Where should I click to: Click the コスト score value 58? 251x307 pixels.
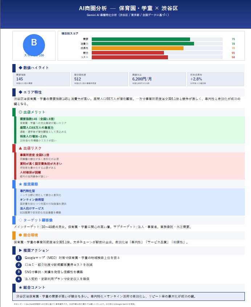(233, 57)
